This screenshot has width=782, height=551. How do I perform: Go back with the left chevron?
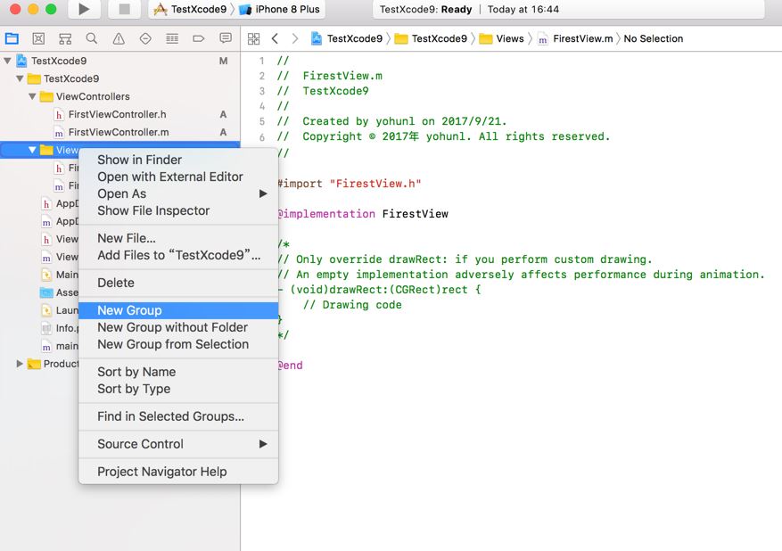275,38
